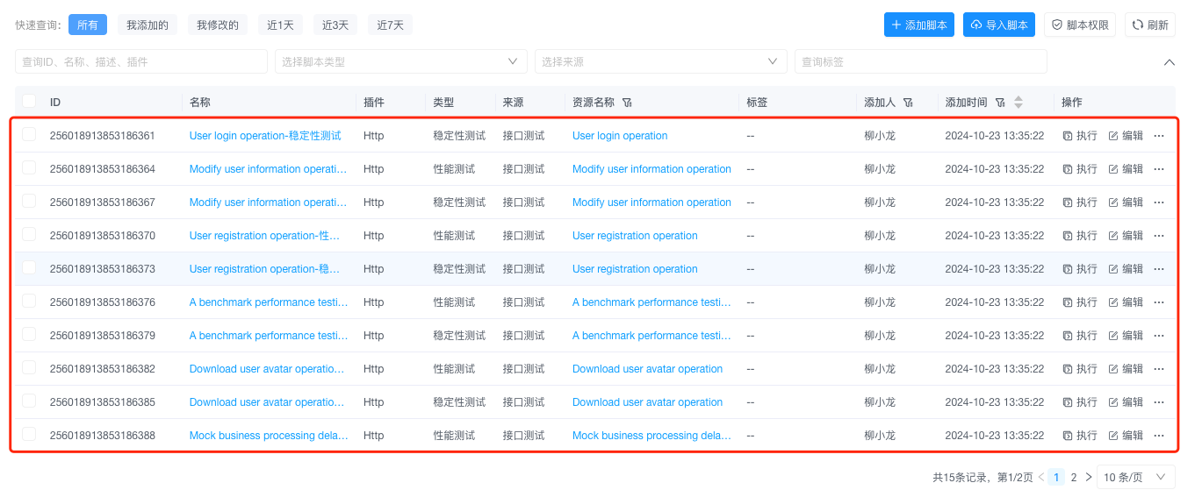Tick checkbox for ID 256018913853186385
The image size is (1202, 490).
pyautogui.click(x=29, y=401)
